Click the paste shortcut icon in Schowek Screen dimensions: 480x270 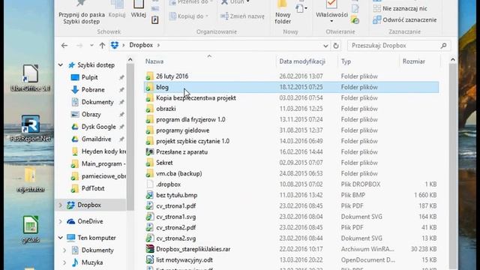tap(155, 20)
